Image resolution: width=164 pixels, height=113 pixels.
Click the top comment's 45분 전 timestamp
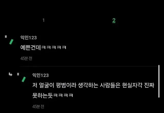pos(26,58)
